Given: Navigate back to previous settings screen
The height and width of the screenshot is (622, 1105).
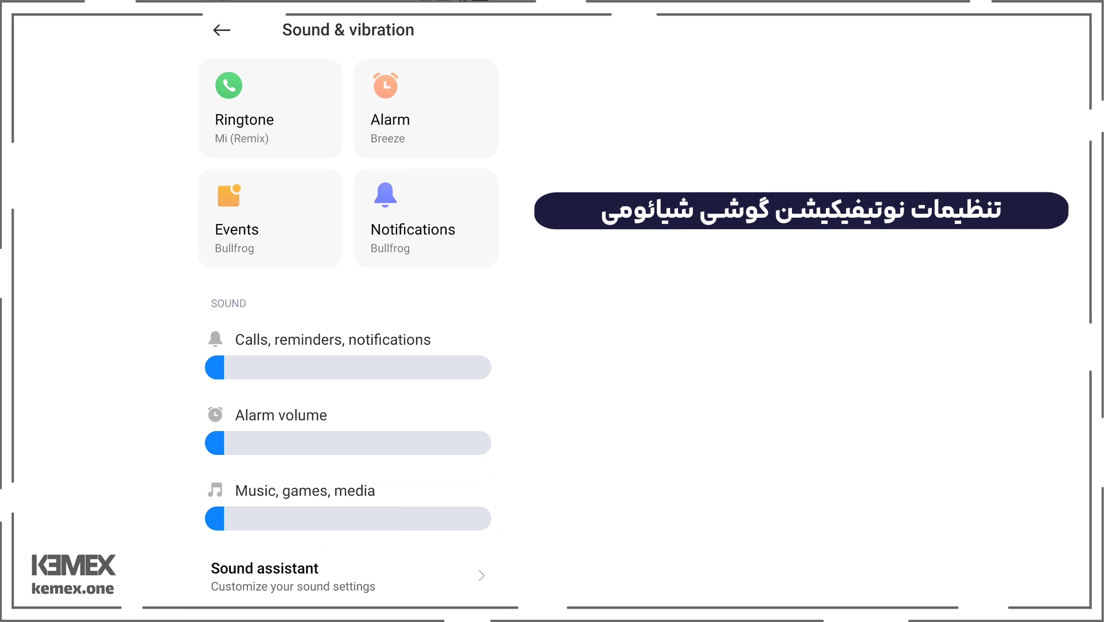Looking at the screenshot, I should coord(221,29).
